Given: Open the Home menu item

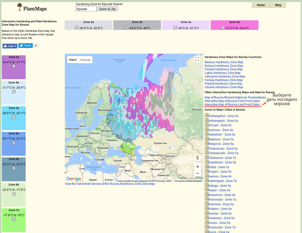Looking at the screenshot, I should click(261, 5).
